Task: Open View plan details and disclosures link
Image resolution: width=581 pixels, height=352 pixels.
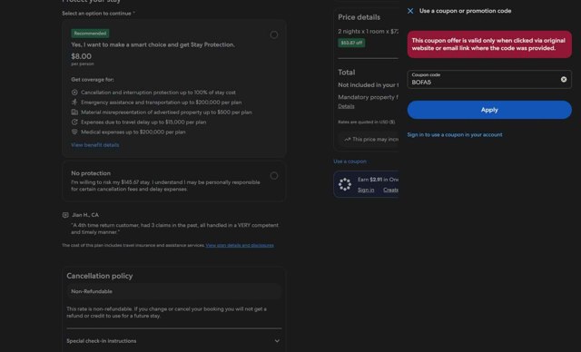Action: [x=240, y=245]
